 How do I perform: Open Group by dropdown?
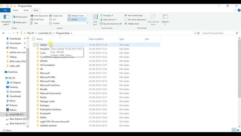click(x=107, y=15)
